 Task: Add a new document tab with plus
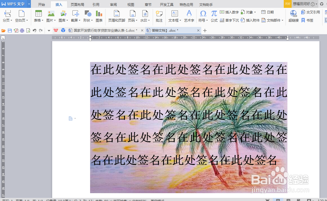pos(205,31)
